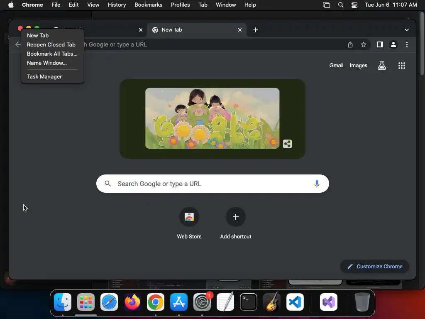Open Search Labs flask icon
The height and width of the screenshot is (319, 425).
(382, 65)
